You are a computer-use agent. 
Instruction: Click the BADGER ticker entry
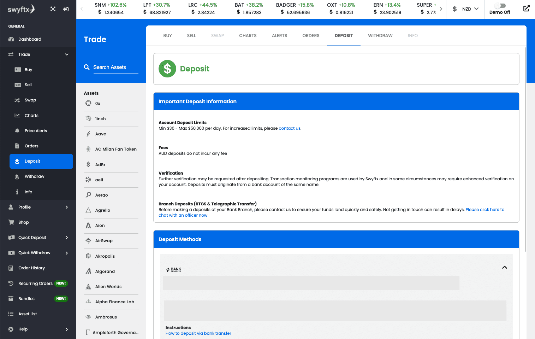[x=295, y=9]
